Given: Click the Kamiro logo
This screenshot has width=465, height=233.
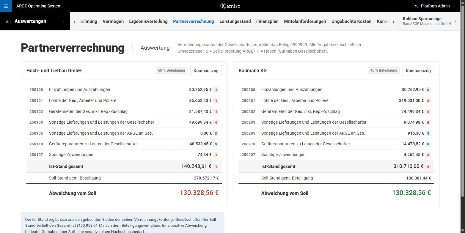Looking at the screenshot, I should pos(230,6).
